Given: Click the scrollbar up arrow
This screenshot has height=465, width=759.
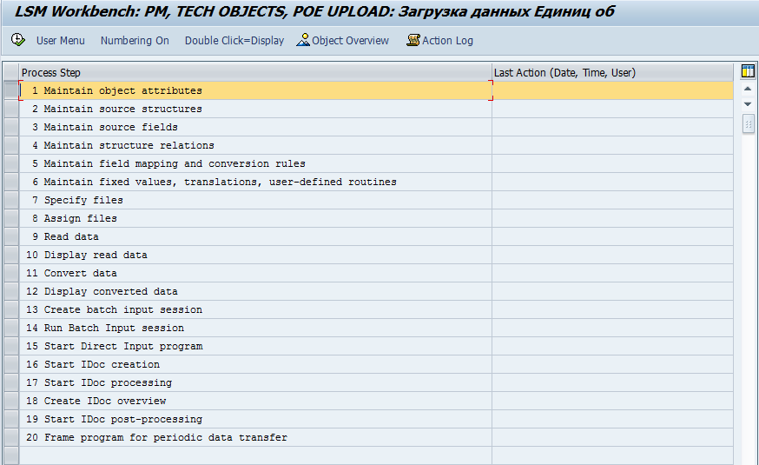Looking at the screenshot, I should [748, 90].
